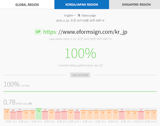This screenshot has height=126, width=160.
Task: Open the English language dropdown
Action: 70,15
